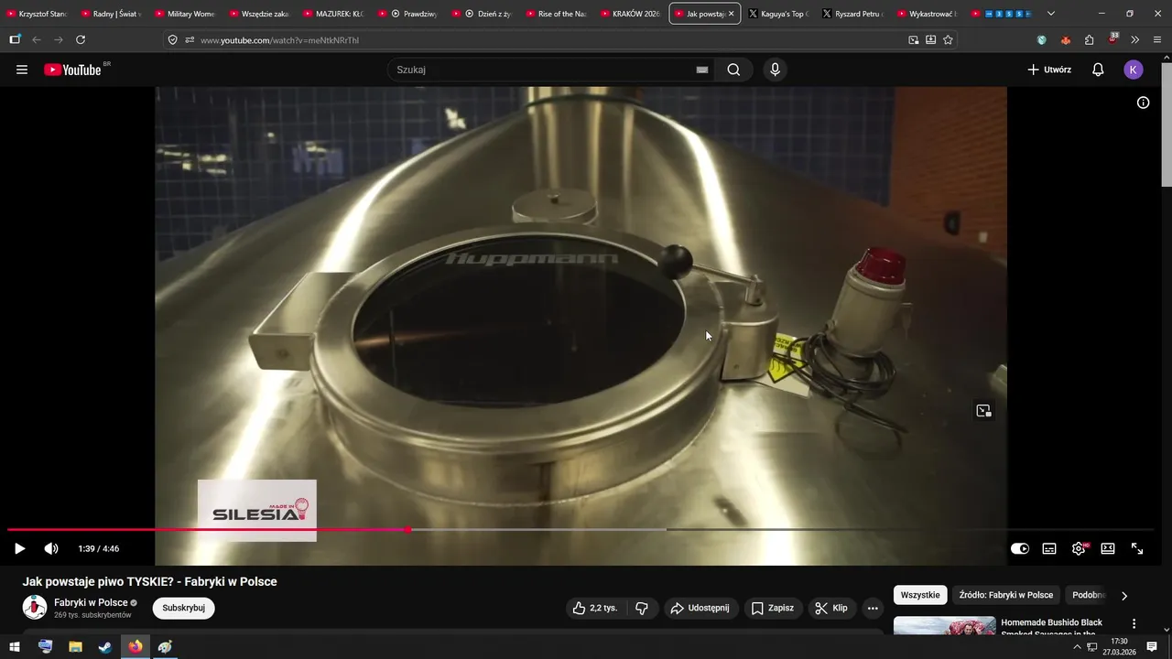Open the browser application menu
1172x659 pixels.
[1157, 40]
